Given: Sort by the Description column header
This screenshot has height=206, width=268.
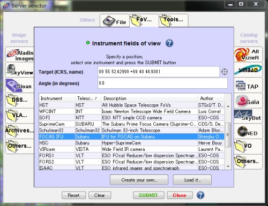Looking at the screenshot, I should point(150,98).
